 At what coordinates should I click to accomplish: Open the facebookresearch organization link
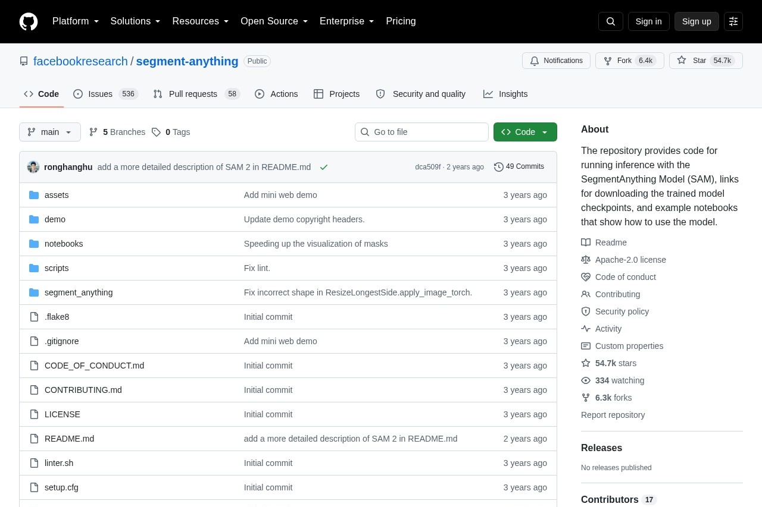coord(80,61)
